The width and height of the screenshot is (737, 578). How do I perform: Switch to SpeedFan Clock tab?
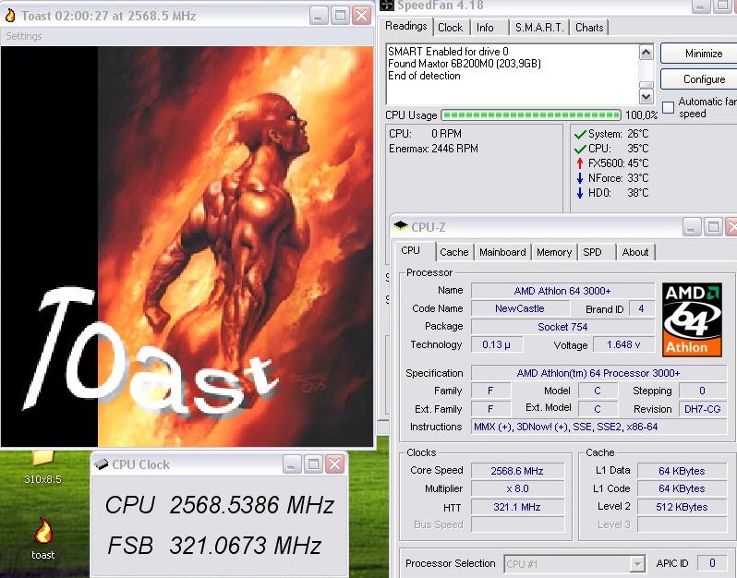(x=450, y=28)
